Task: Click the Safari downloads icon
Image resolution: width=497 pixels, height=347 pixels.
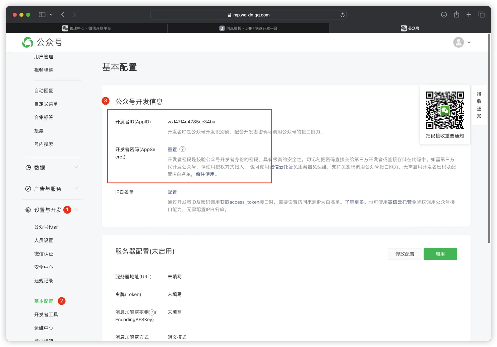Action: click(444, 15)
